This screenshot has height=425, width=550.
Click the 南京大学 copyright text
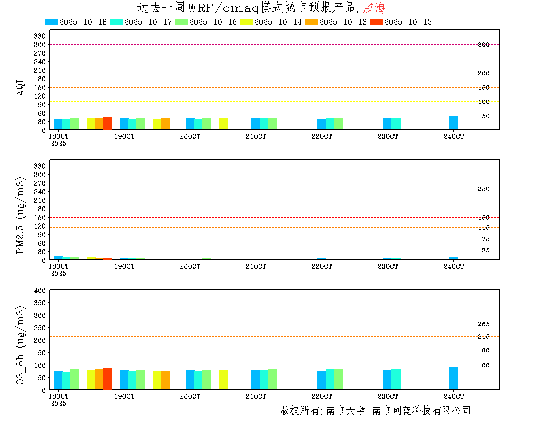pos(345,411)
